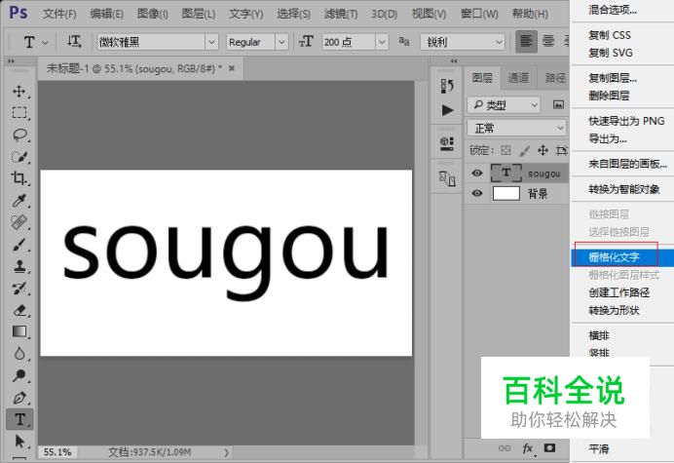This screenshot has width=674, height=463.
Task: Click the add layer mask icon
Action: 549,448
